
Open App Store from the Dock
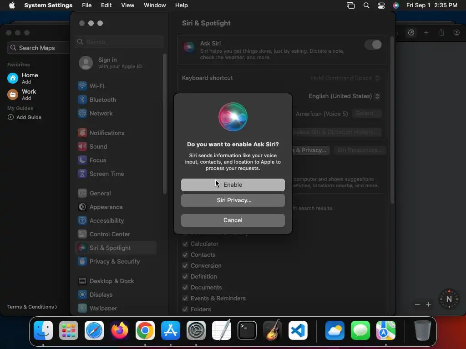click(x=171, y=330)
